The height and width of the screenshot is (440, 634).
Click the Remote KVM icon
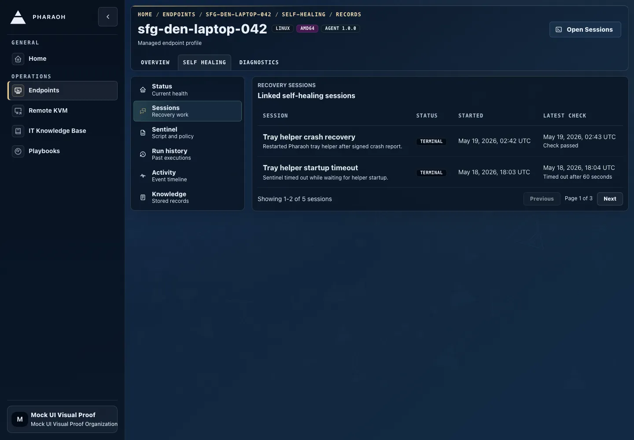(x=18, y=110)
